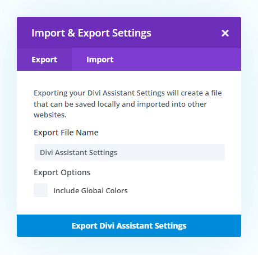Viewport: 258px width, 255px height.
Task: Enable the Include Global Colors checkbox
Action: (41, 190)
